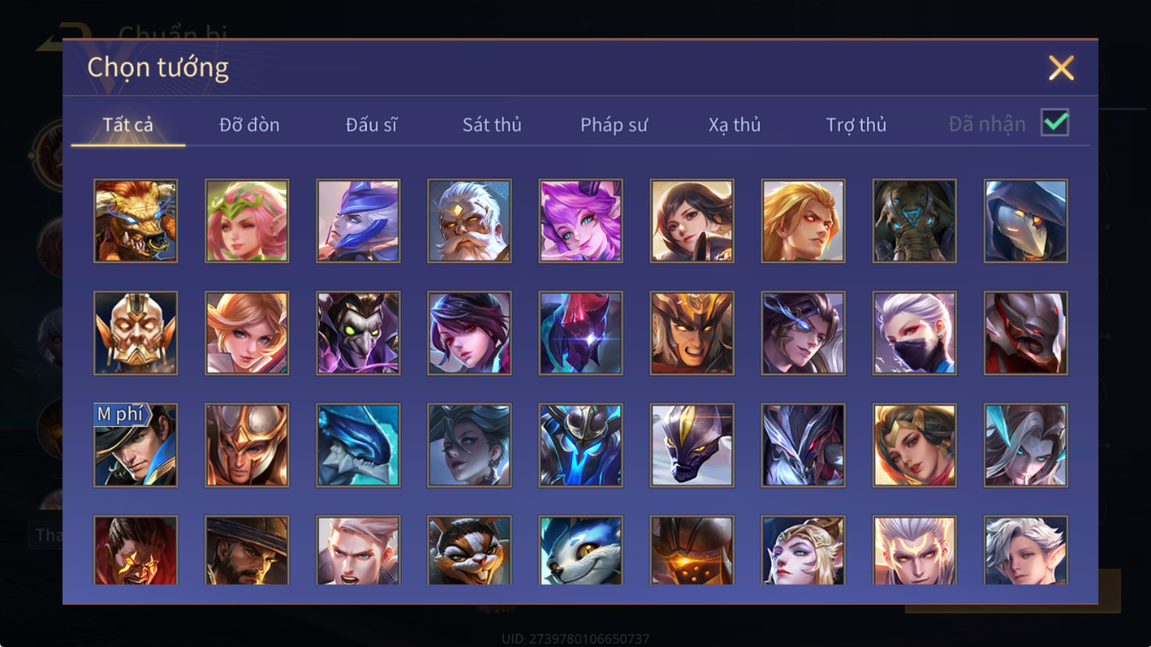Image resolution: width=1151 pixels, height=647 pixels.
Task: Pick the raccoon-like furry hero portrait
Action: coord(470,550)
